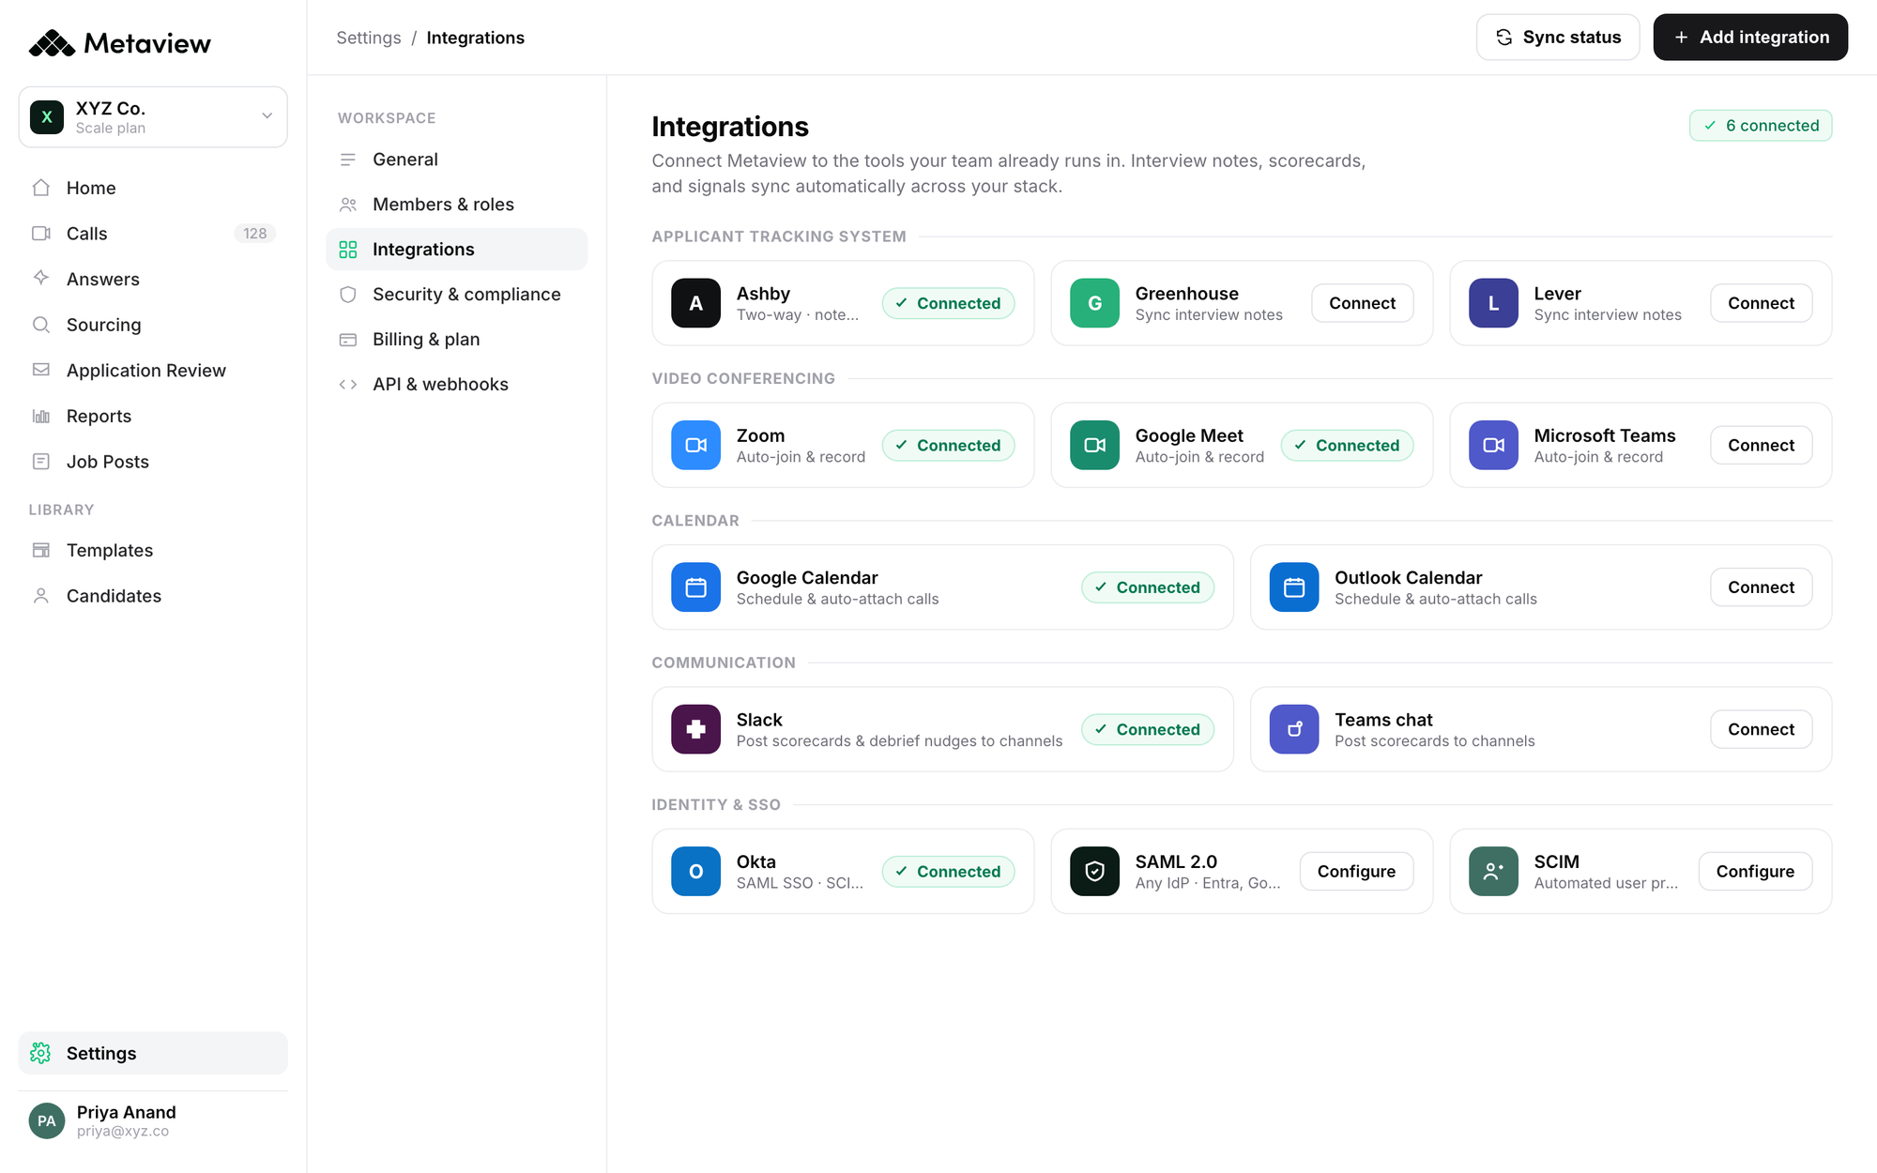Click the Home house icon
Viewport: 1877px width, 1173px height.
pos(41,188)
